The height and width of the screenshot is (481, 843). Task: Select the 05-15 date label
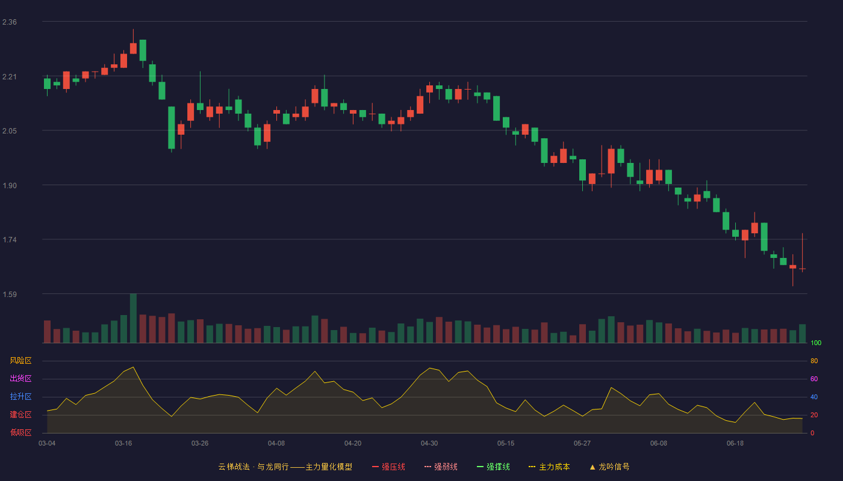coord(506,443)
